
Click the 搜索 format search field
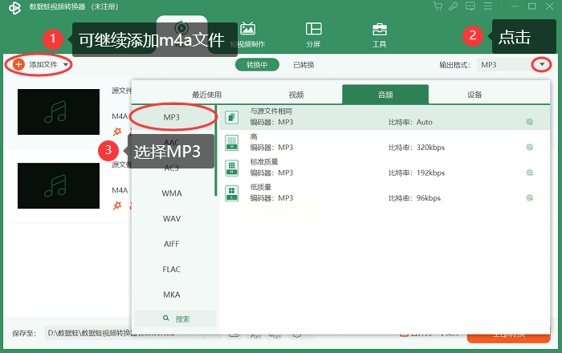[176, 319]
